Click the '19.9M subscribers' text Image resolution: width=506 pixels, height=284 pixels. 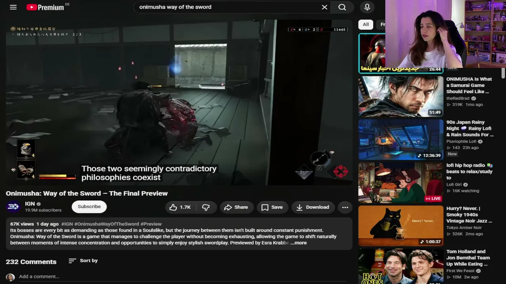tap(43, 210)
